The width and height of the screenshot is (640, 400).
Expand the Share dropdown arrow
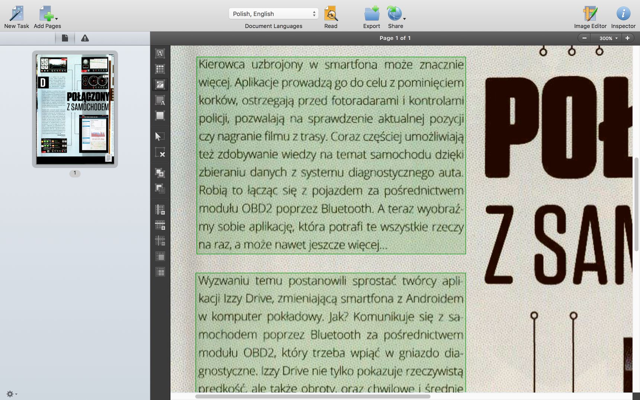(x=404, y=18)
